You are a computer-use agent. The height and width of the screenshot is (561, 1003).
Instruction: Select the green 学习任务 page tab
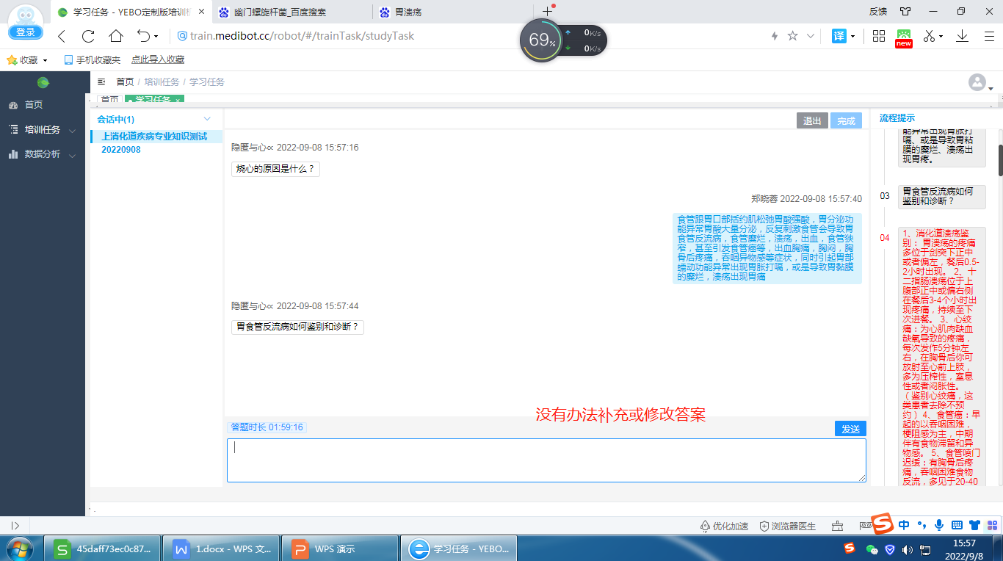(x=154, y=99)
